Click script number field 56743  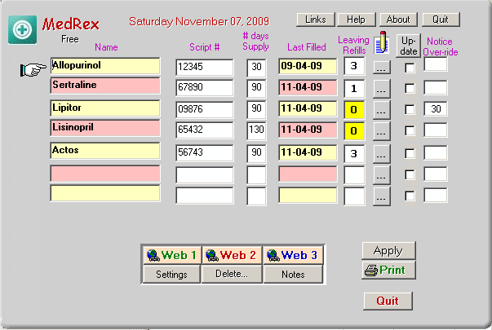[x=205, y=152]
